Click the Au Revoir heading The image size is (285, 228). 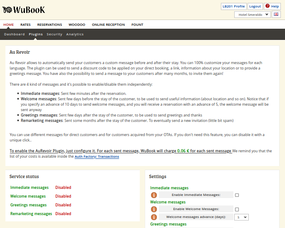coord(20,52)
